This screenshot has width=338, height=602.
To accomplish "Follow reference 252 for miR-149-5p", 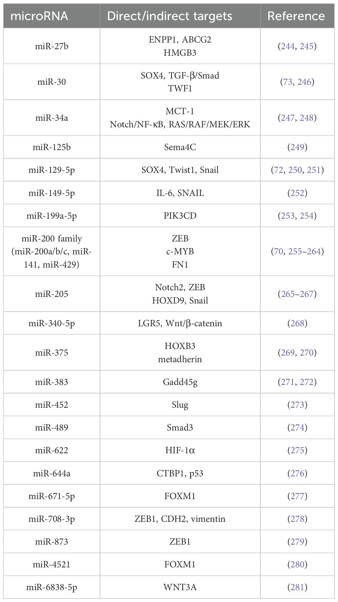I will [x=297, y=193].
